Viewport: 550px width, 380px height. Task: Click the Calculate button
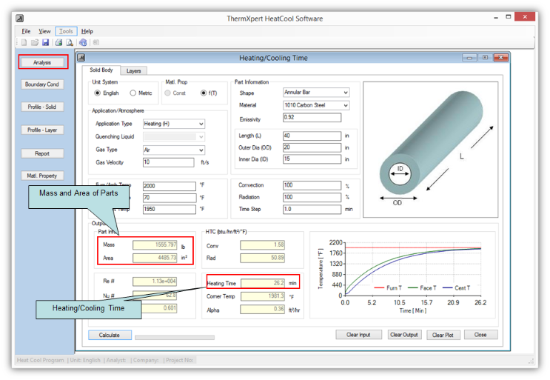(110, 335)
